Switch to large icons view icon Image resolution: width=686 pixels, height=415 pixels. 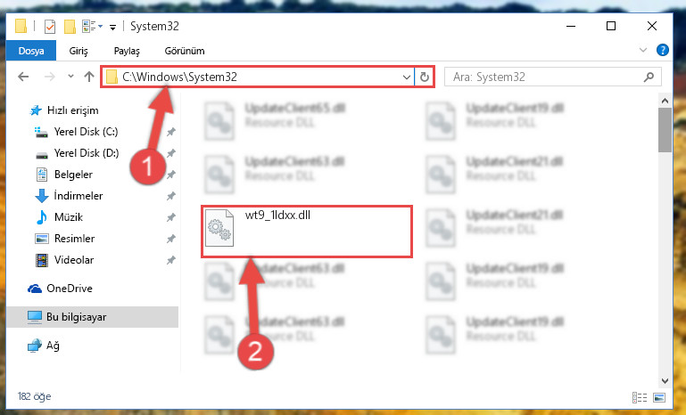pyautogui.click(x=659, y=397)
